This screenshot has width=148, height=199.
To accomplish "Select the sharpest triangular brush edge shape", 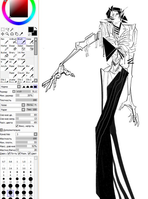I will (24, 87).
